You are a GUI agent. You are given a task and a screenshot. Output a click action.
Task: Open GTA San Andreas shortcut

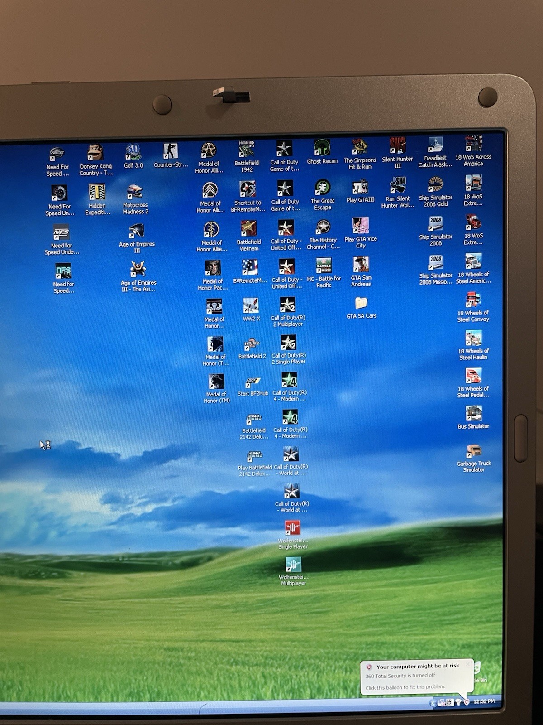[361, 272]
